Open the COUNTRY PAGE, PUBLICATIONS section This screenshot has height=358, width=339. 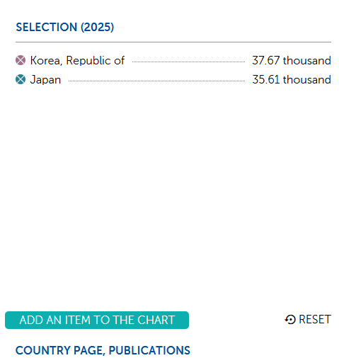click(103, 350)
